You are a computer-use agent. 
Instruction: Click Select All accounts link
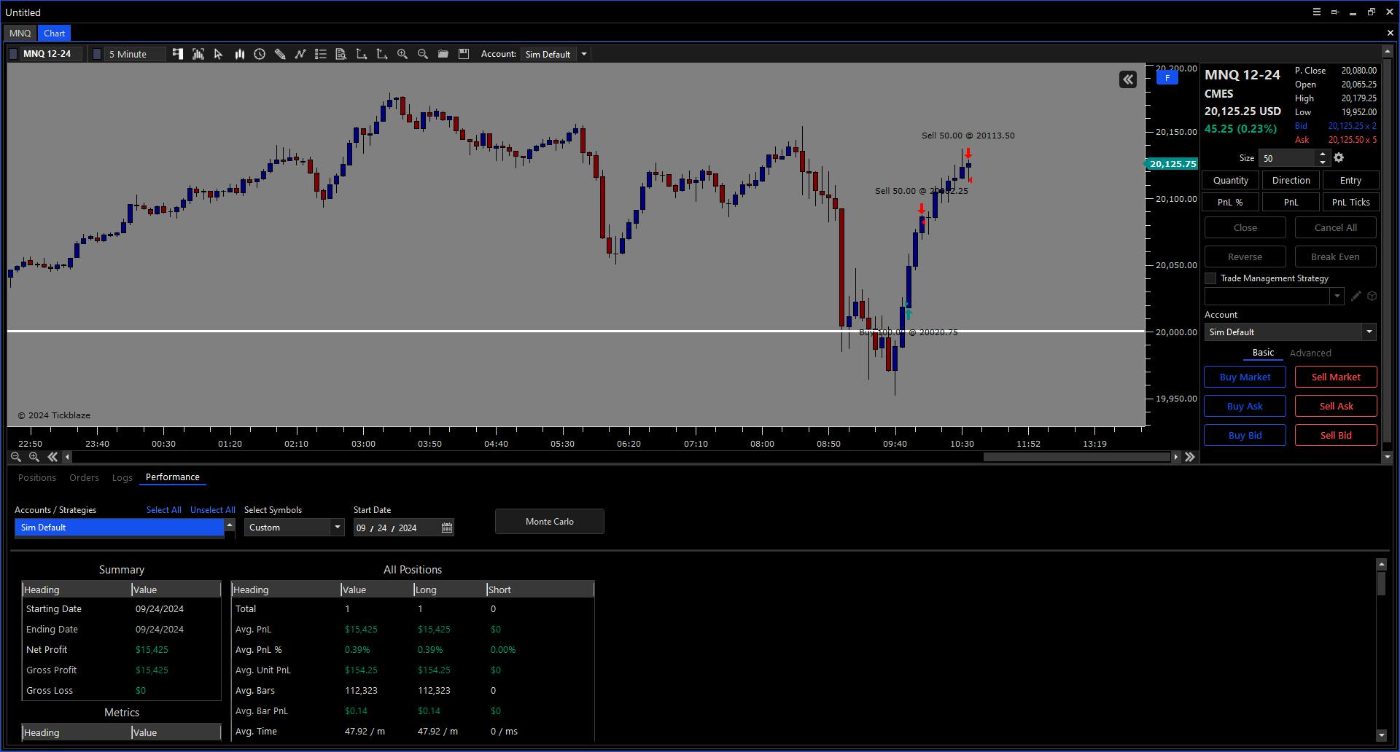164,510
